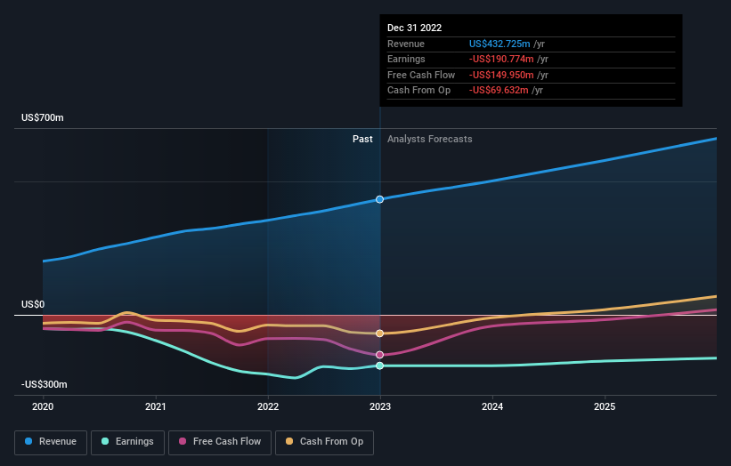This screenshot has height=466, width=731.
Task: Click the -US$190.774m earnings value
Action: 501,59
